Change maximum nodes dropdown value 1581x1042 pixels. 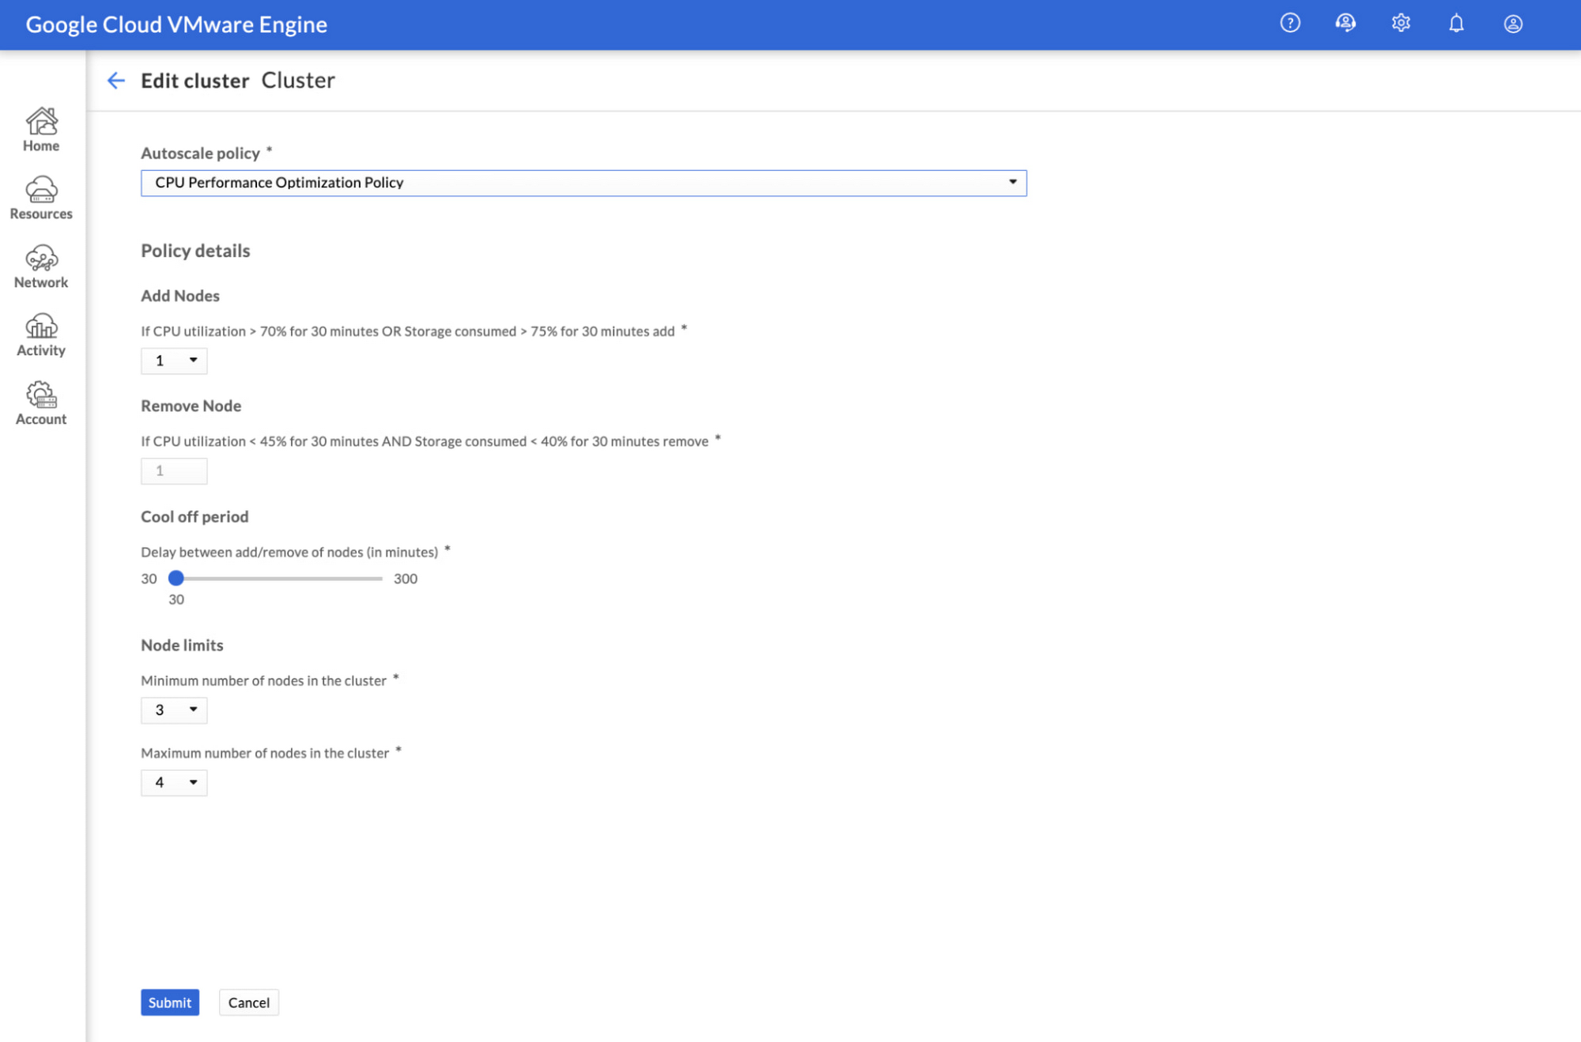click(x=173, y=781)
